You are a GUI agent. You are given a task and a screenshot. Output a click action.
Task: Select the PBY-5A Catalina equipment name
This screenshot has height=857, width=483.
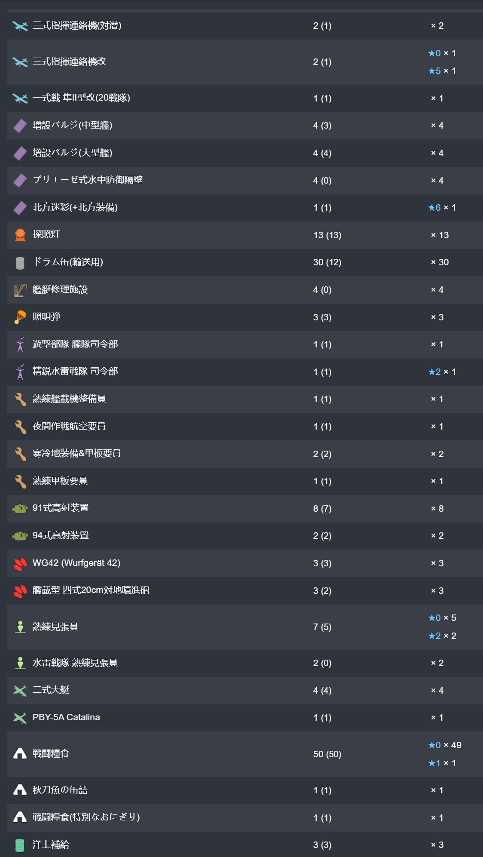(x=66, y=717)
